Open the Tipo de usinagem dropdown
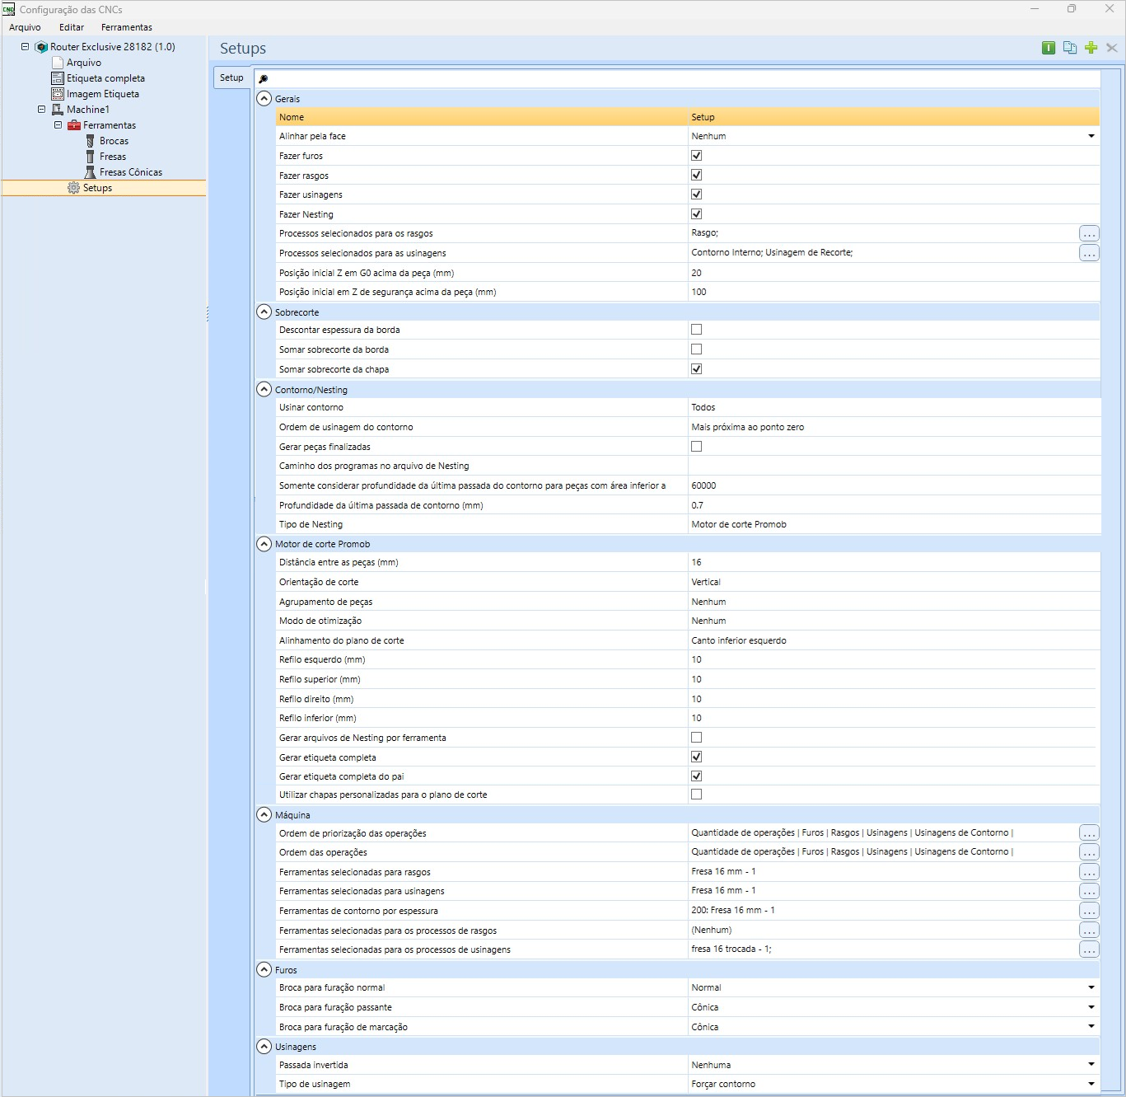This screenshot has width=1126, height=1097. tap(1091, 1084)
